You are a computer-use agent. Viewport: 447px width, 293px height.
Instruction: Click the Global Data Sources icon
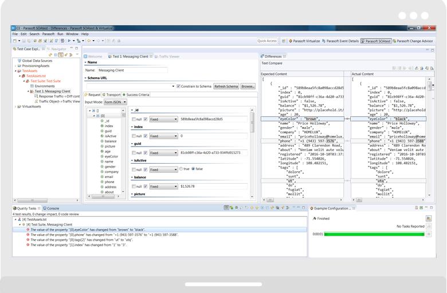[x=19, y=61]
